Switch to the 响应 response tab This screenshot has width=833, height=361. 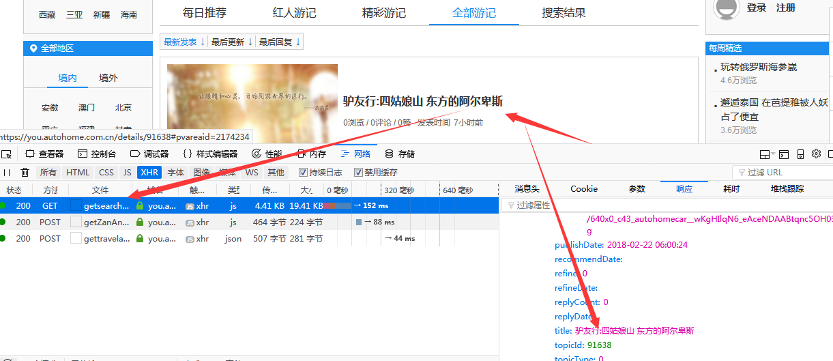point(684,189)
